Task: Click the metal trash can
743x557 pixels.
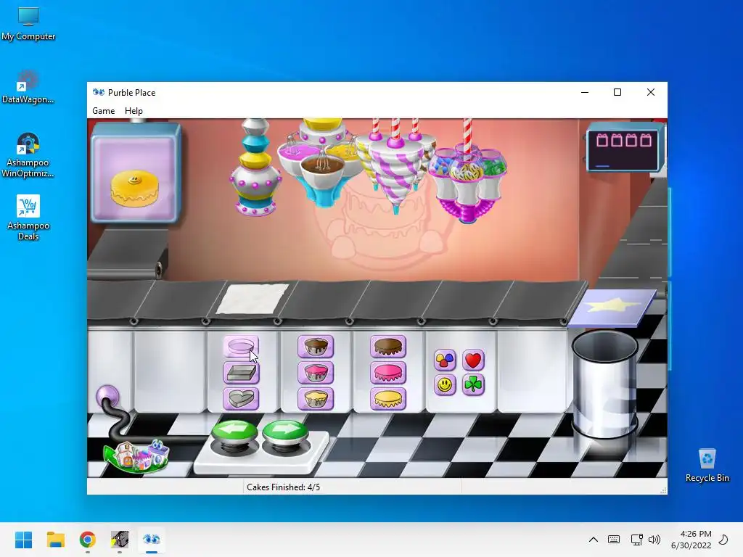Action: [605, 384]
